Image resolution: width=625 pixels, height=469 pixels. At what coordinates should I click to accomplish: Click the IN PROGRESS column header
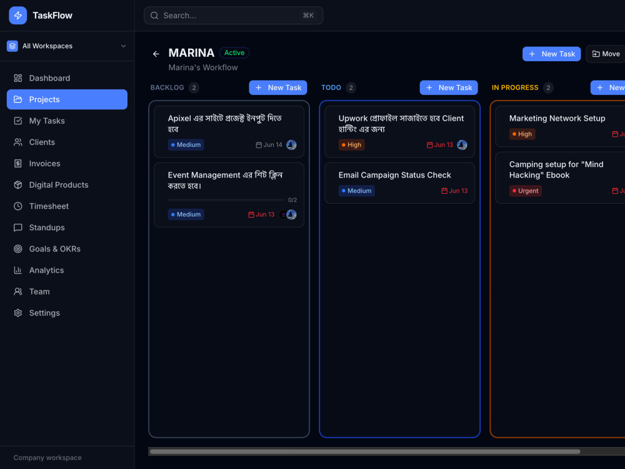(x=514, y=88)
